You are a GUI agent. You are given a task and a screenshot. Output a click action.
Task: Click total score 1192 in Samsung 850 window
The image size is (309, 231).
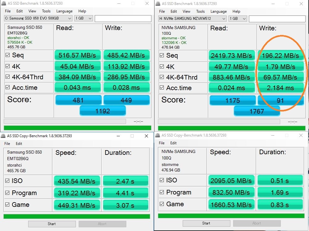tap(103, 111)
